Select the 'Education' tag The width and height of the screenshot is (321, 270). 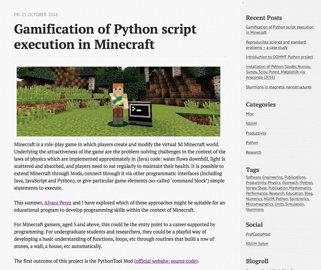pos(294,193)
